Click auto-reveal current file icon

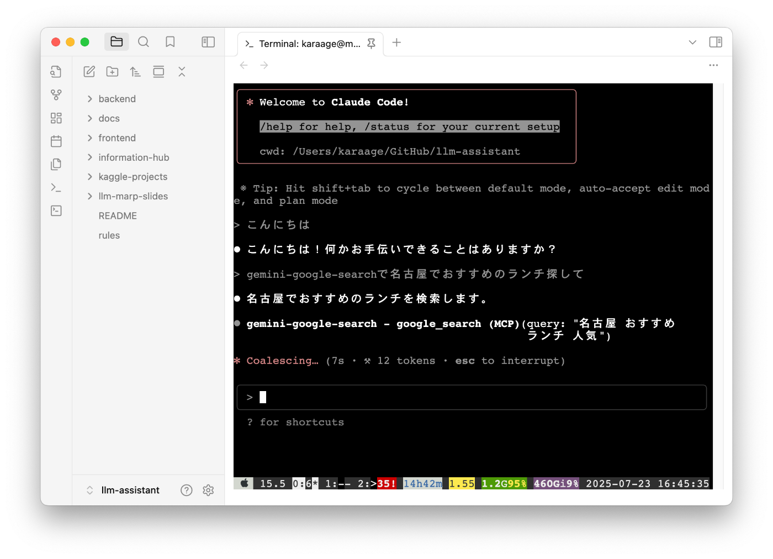click(158, 71)
